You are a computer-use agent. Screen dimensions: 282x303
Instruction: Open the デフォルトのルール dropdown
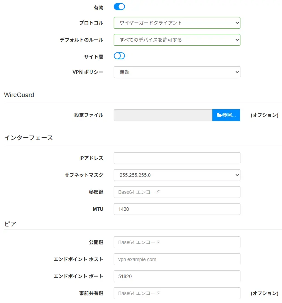tap(177, 40)
